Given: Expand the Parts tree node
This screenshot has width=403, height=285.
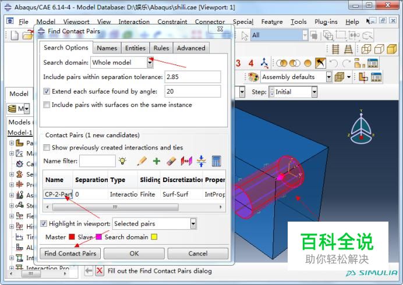Looking at the screenshot, I should [12, 143].
